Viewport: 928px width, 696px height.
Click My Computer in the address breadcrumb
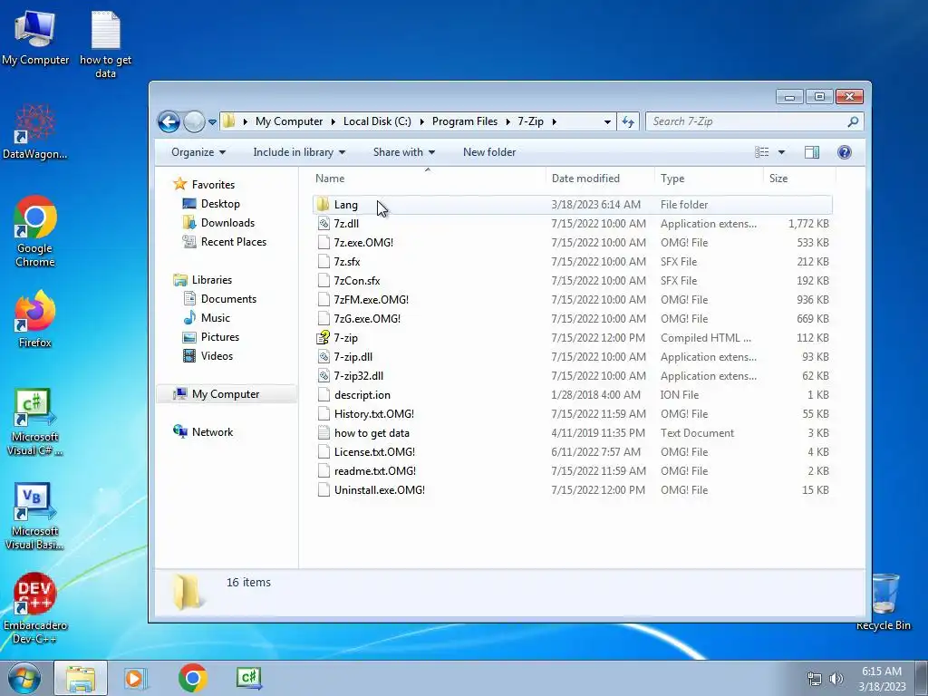289,121
